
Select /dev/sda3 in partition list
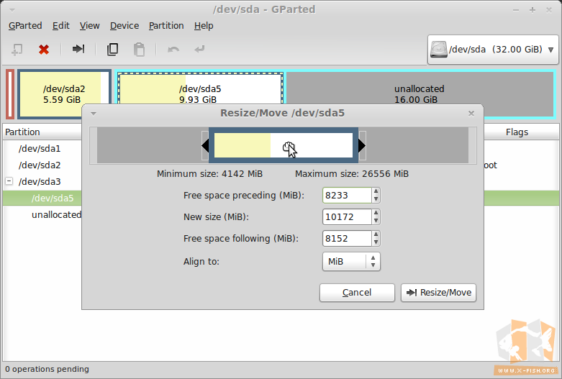[x=40, y=182]
